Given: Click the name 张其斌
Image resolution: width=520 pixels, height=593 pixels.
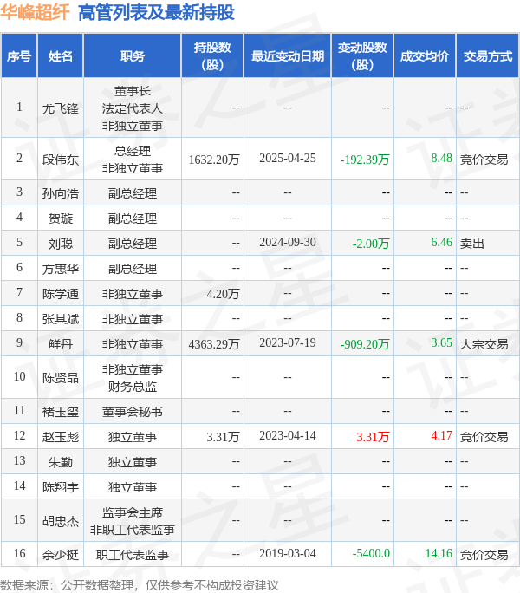Looking at the screenshot, I should [x=60, y=319].
